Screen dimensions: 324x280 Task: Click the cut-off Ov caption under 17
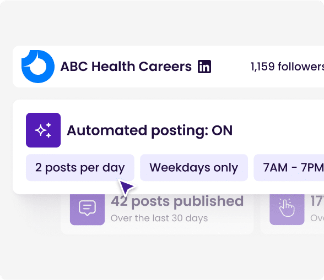click(317, 218)
